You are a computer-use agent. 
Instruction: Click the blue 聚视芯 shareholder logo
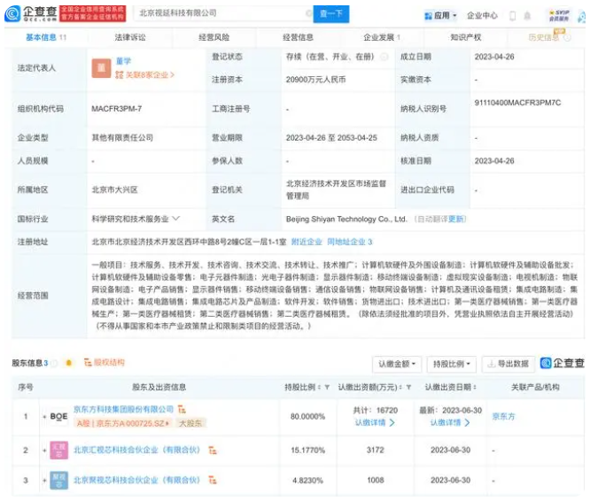(x=59, y=481)
